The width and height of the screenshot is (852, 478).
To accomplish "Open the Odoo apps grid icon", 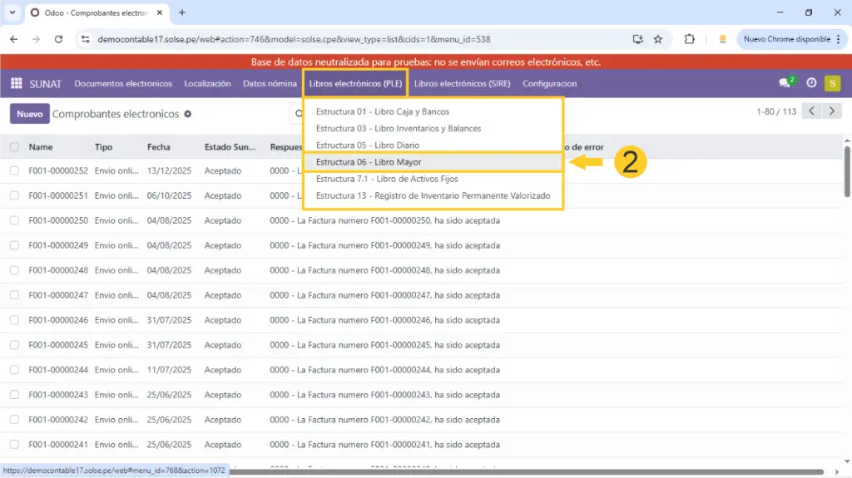I will (x=17, y=83).
